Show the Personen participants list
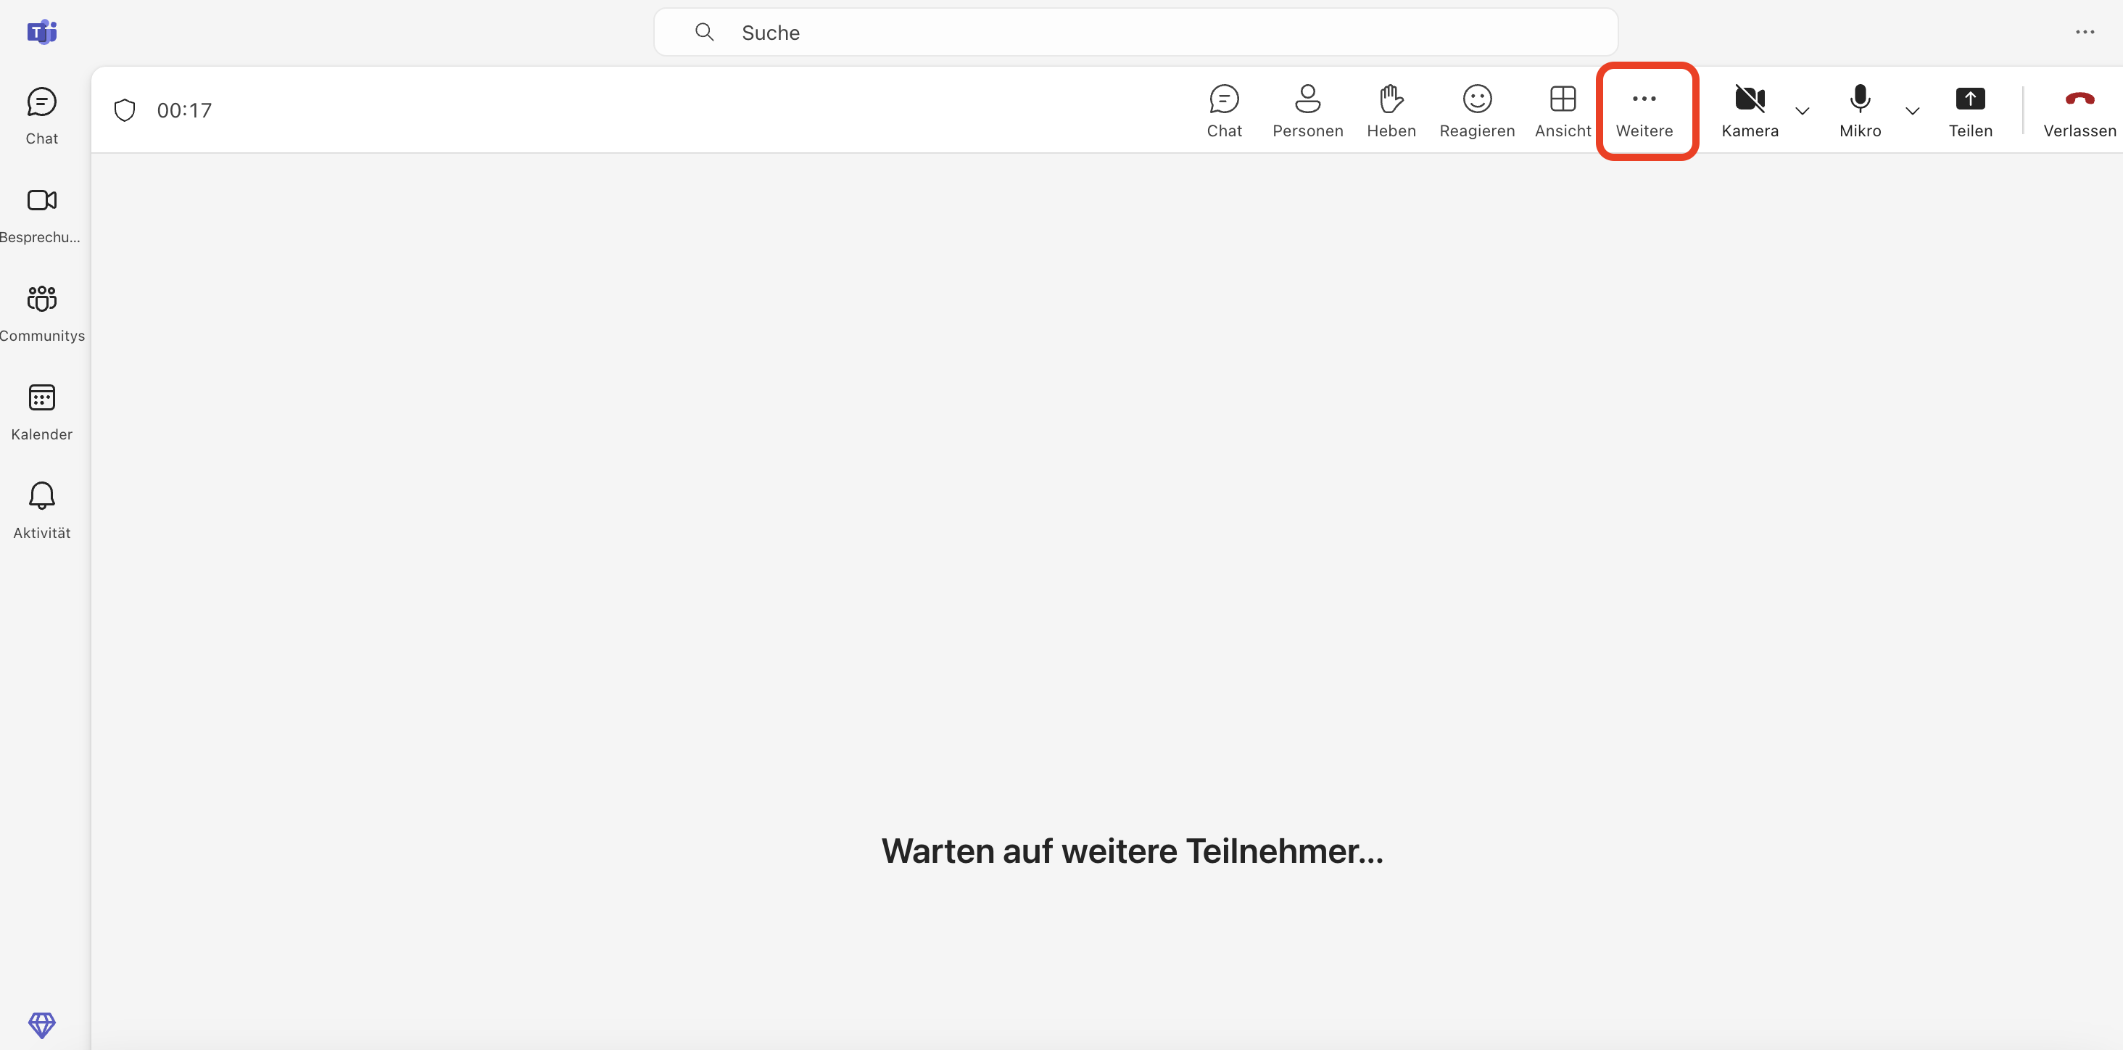This screenshot has height=1050, width=2123. (x=1307, y=109)
